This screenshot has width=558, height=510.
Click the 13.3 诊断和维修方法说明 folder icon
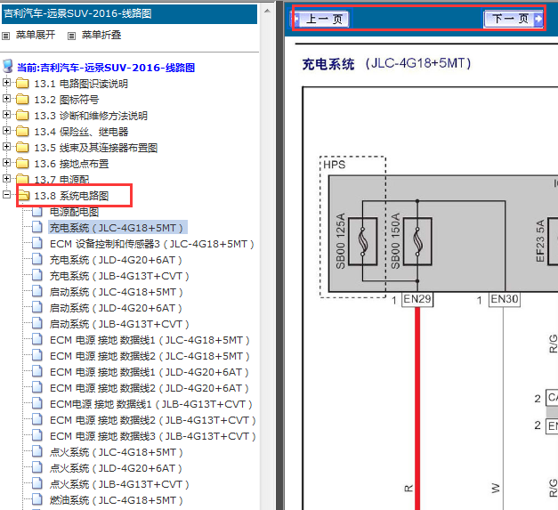pos(22,116)
